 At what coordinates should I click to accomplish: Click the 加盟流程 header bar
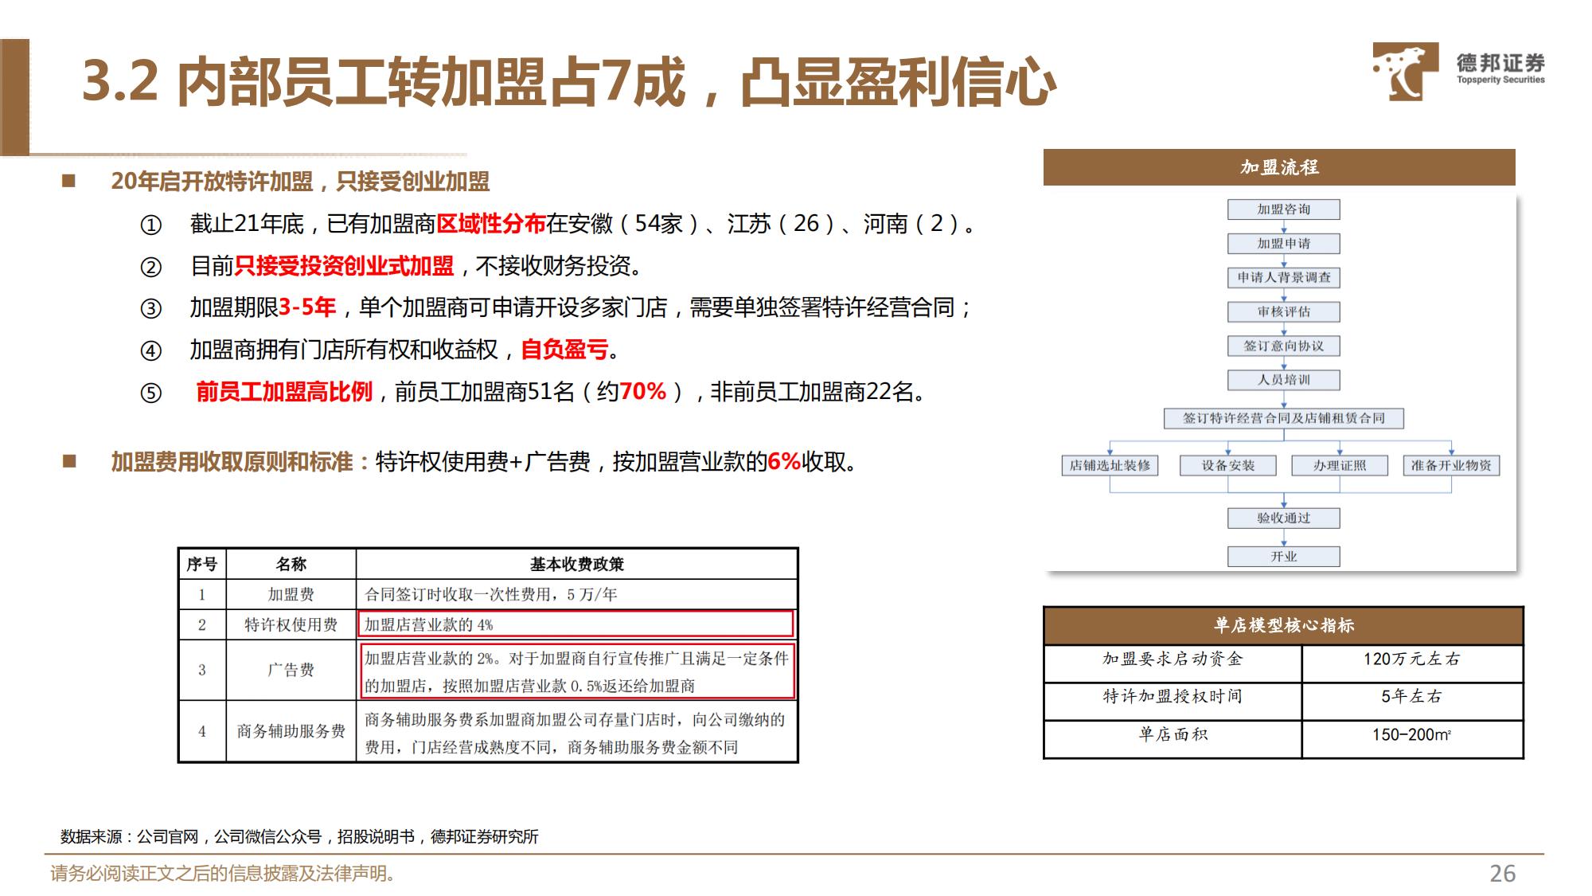coord(1278,167)
